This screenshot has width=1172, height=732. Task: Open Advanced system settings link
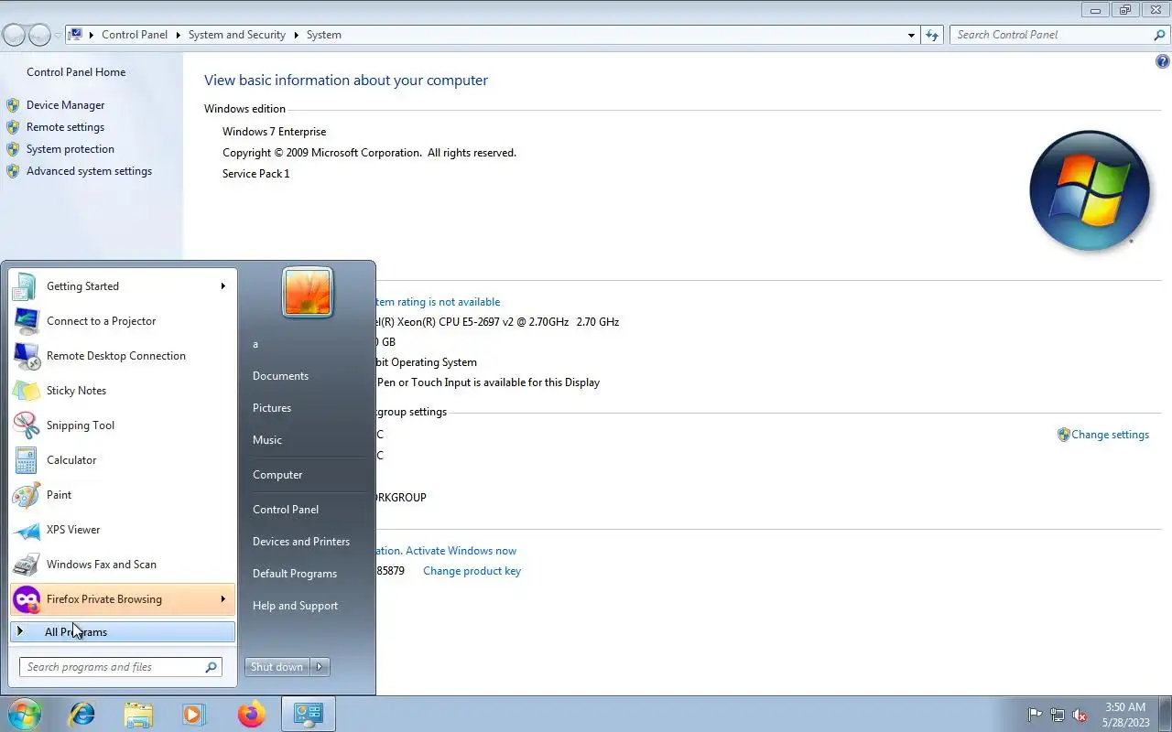coord(89,171)
